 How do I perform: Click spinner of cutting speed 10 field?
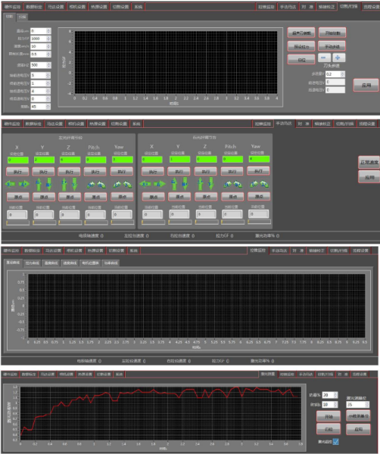pos(48,46)
